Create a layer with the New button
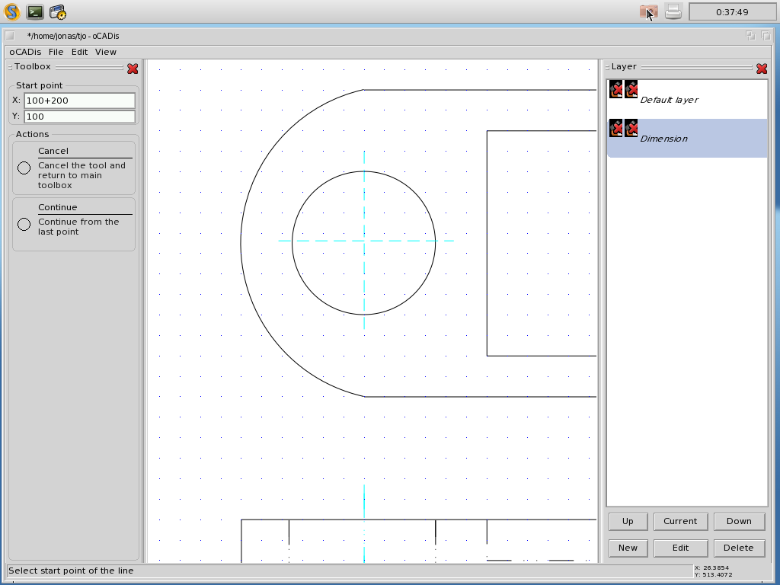780x585 pixels. (628, 548)
